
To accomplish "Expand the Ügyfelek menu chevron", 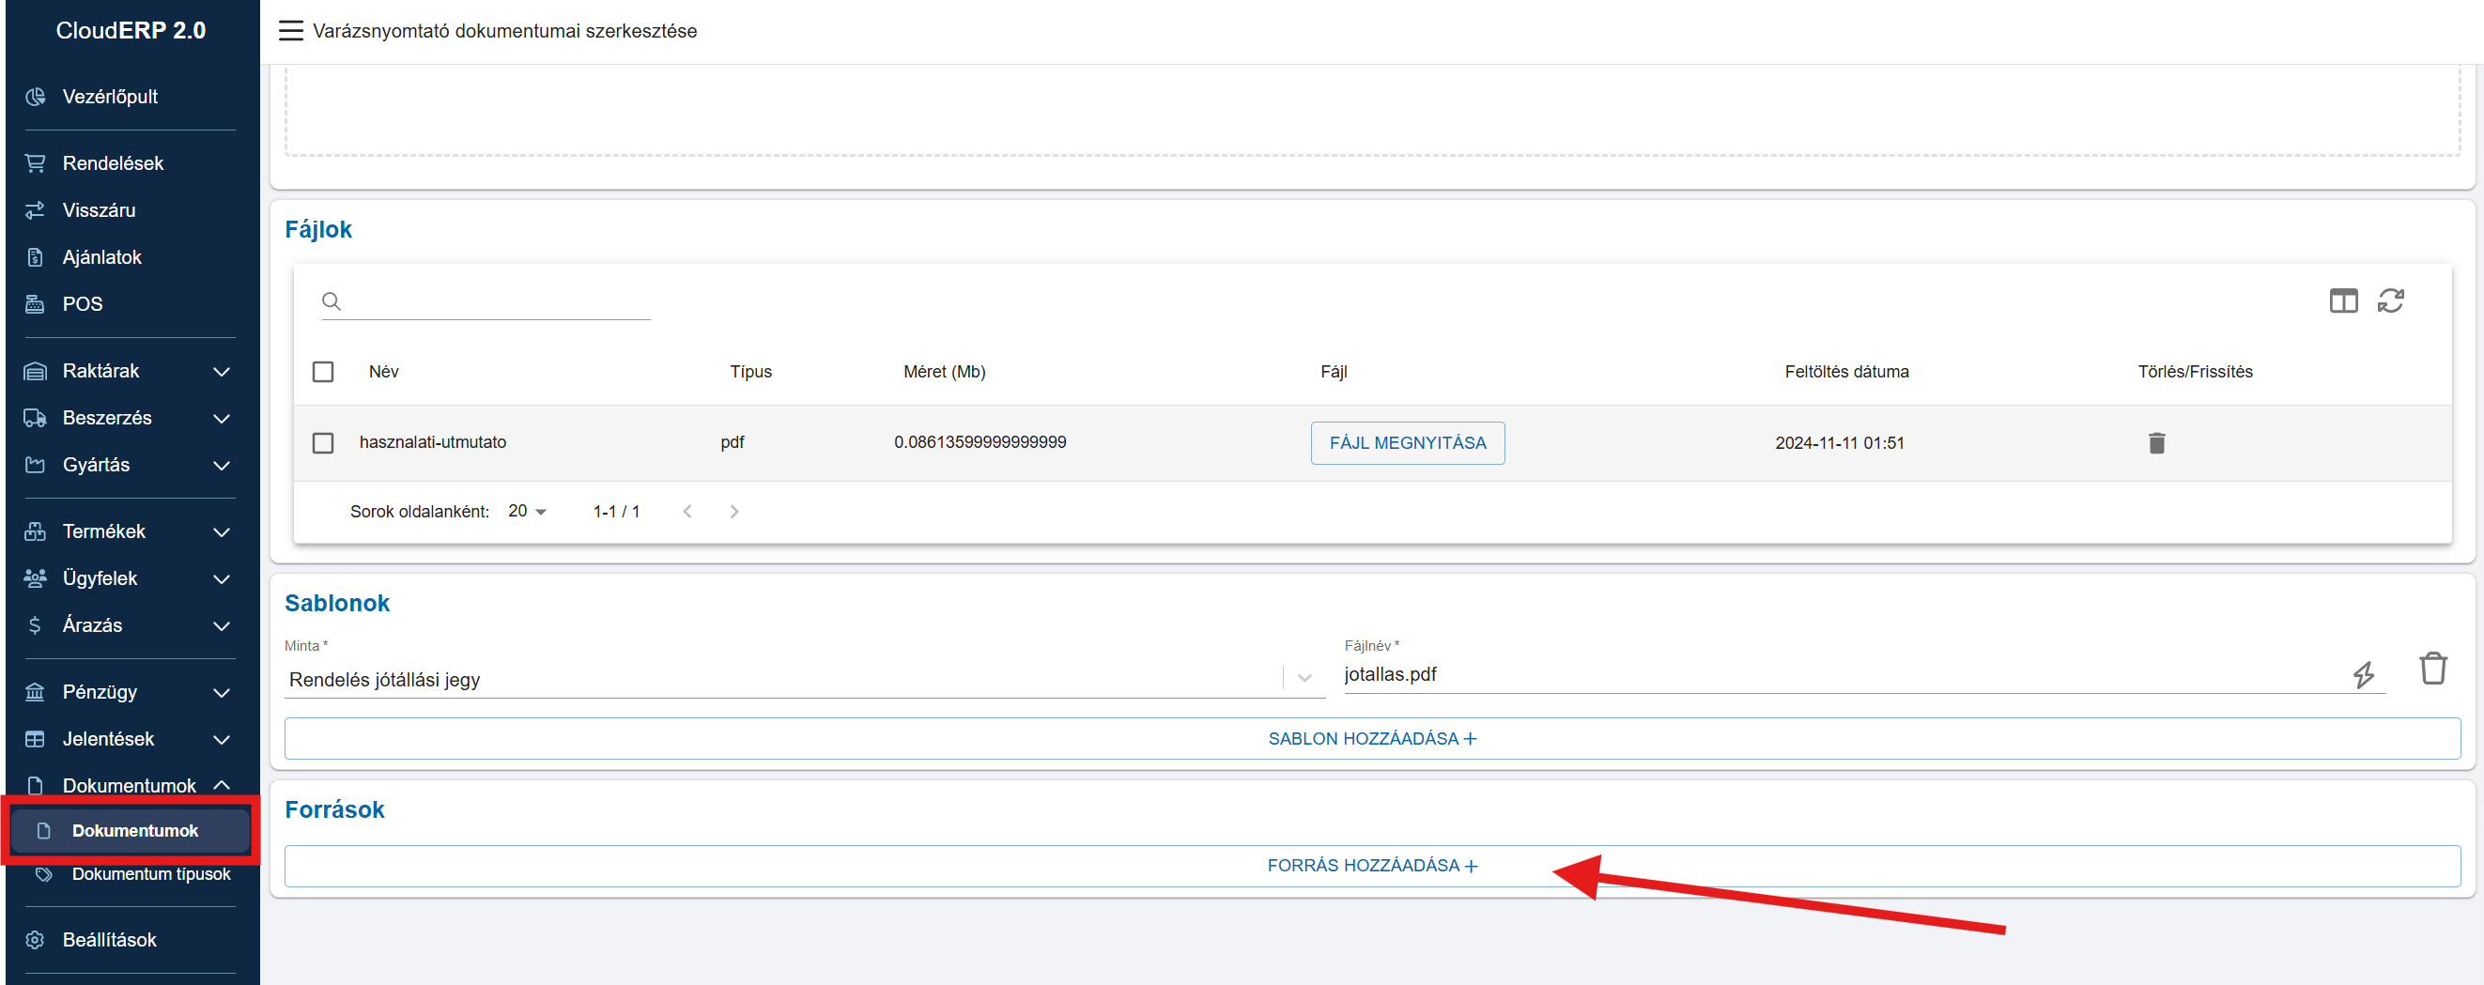I will 221,578.
